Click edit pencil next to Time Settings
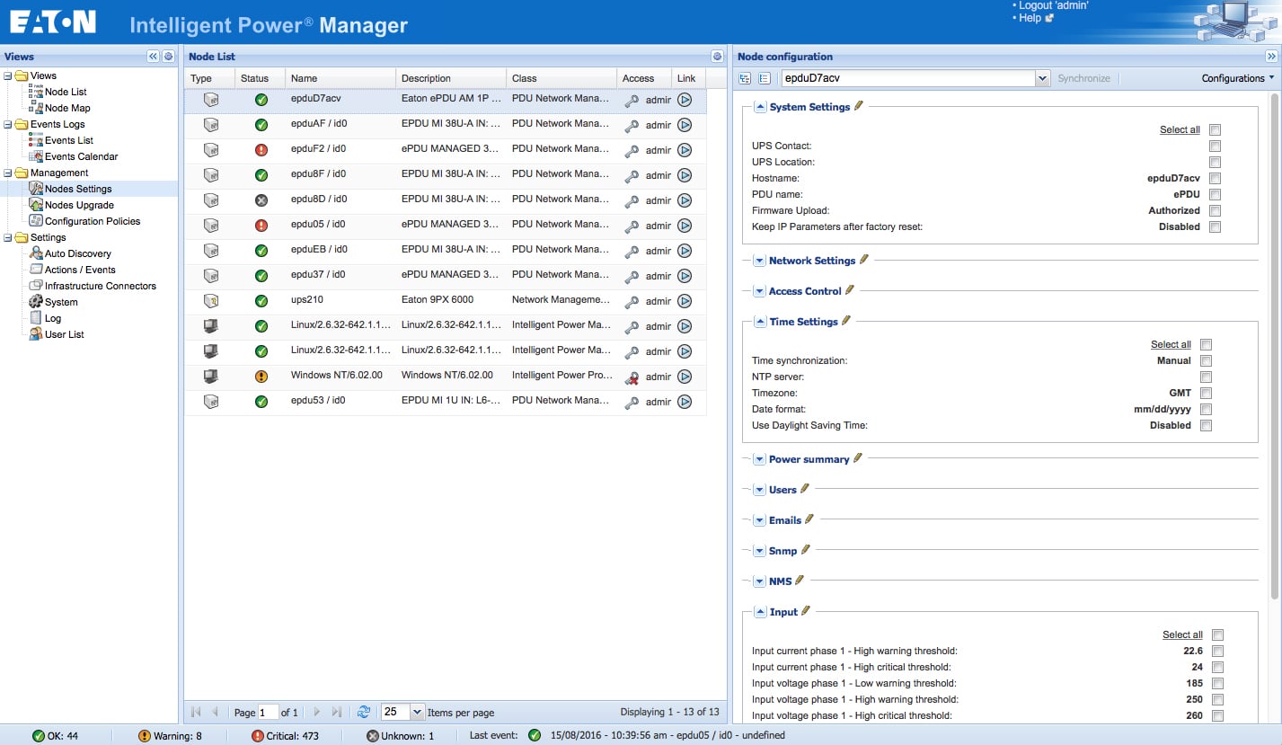Viewport: 1282px width, 745px height. pyautogui.click(x=846, y=320)
